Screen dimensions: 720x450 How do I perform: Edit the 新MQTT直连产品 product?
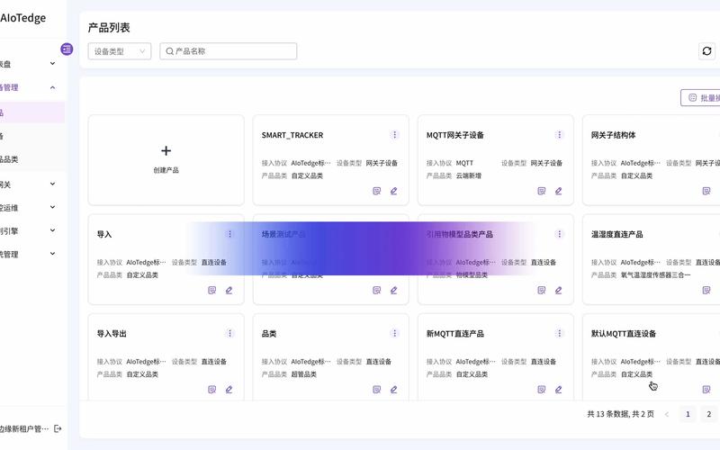(x=558, y=390)
